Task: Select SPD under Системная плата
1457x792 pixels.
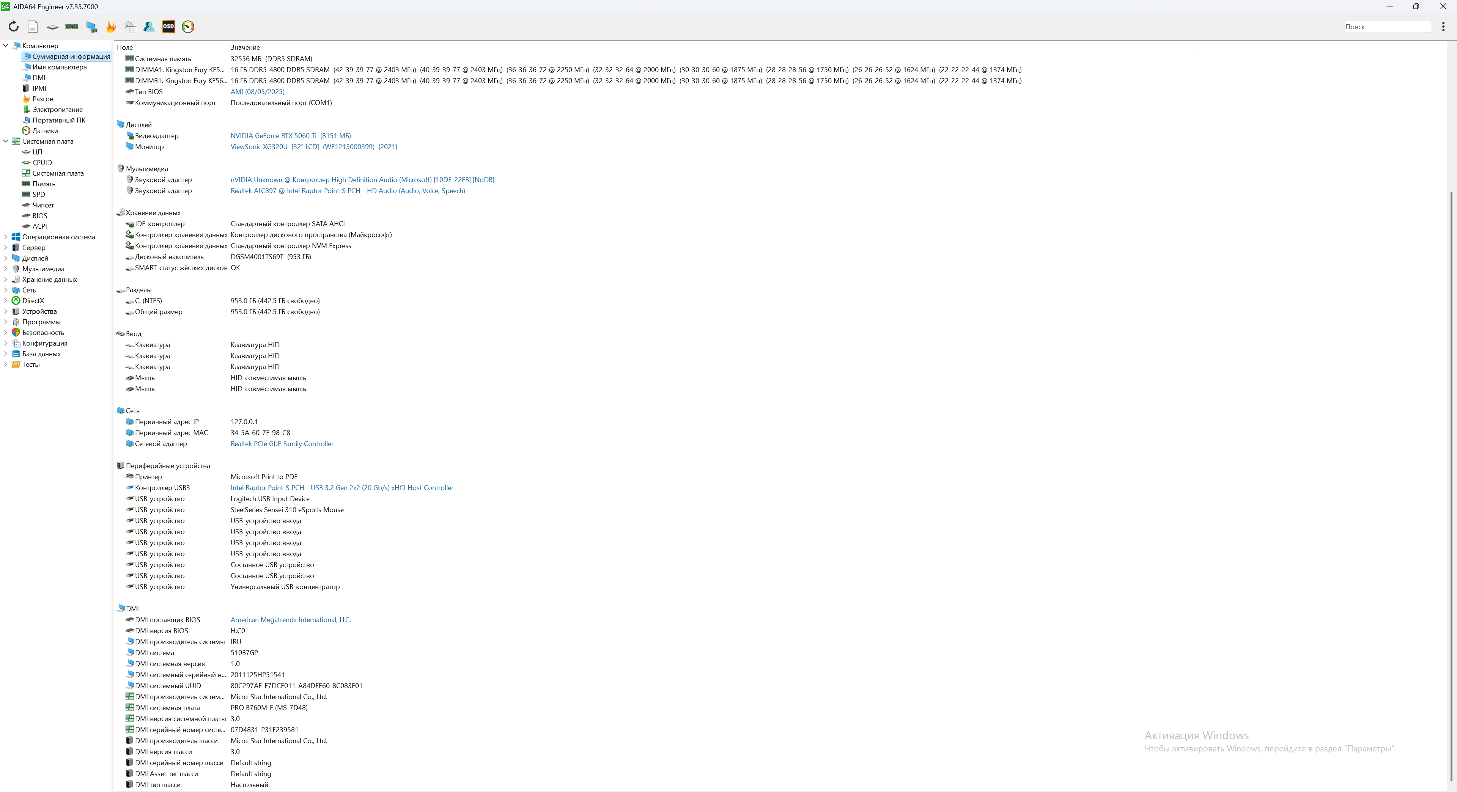Action: click(38, 195)
